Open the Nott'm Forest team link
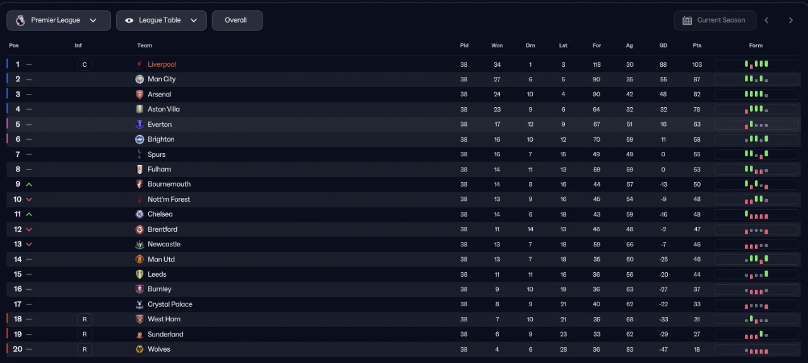808x363 pixels. point(169,199)
